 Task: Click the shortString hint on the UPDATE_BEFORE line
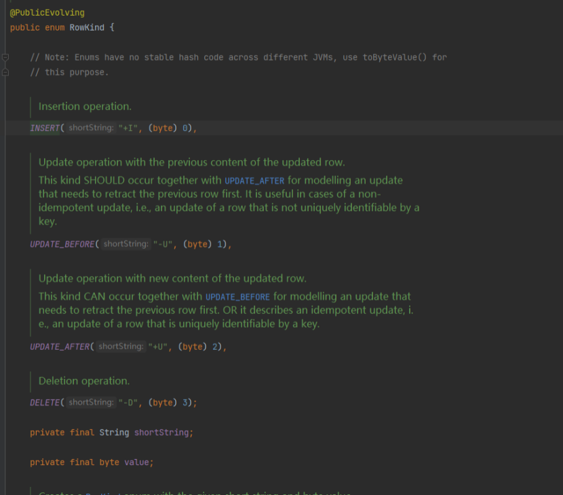126,244
